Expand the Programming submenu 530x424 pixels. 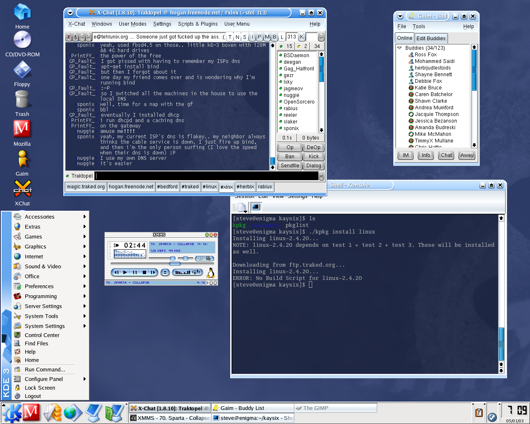pyautogui.click(x=51, y=296)
